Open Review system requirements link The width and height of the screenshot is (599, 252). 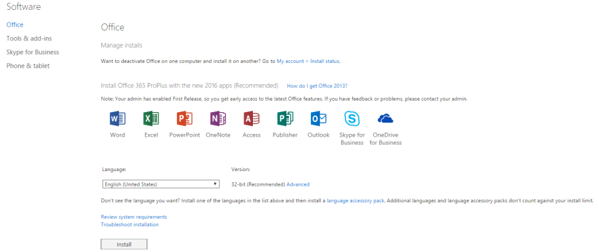(134, 217)
